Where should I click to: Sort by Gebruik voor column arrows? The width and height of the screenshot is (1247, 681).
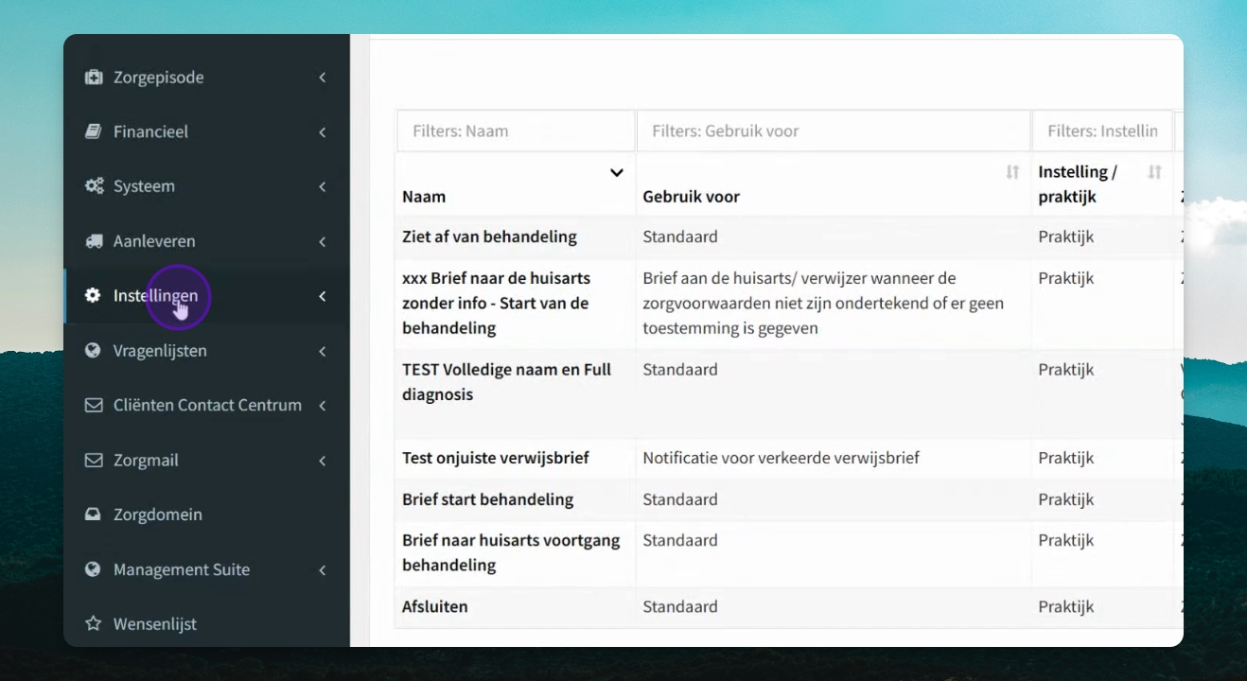tap(1012, 172)
